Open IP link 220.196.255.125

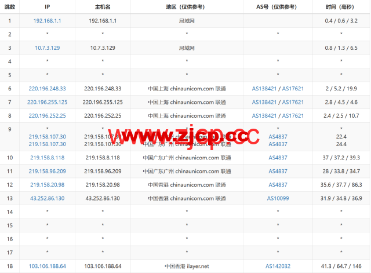click(x=48, y=102)
